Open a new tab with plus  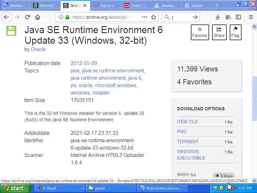coord(217,5)
